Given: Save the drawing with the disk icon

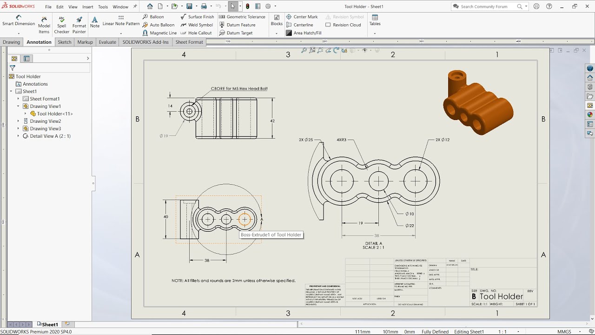Looking at the screenshot, I should pos(189,7).
